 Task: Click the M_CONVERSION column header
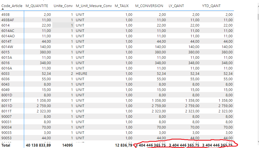pyautogui.click(x=149, y=6)
